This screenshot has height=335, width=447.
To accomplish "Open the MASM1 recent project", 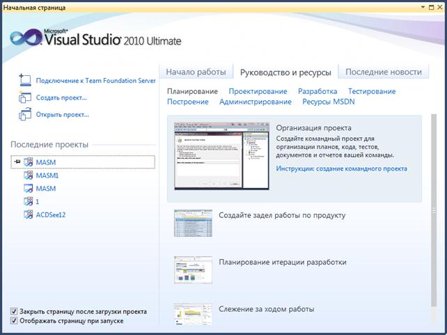I will [47, 176].
